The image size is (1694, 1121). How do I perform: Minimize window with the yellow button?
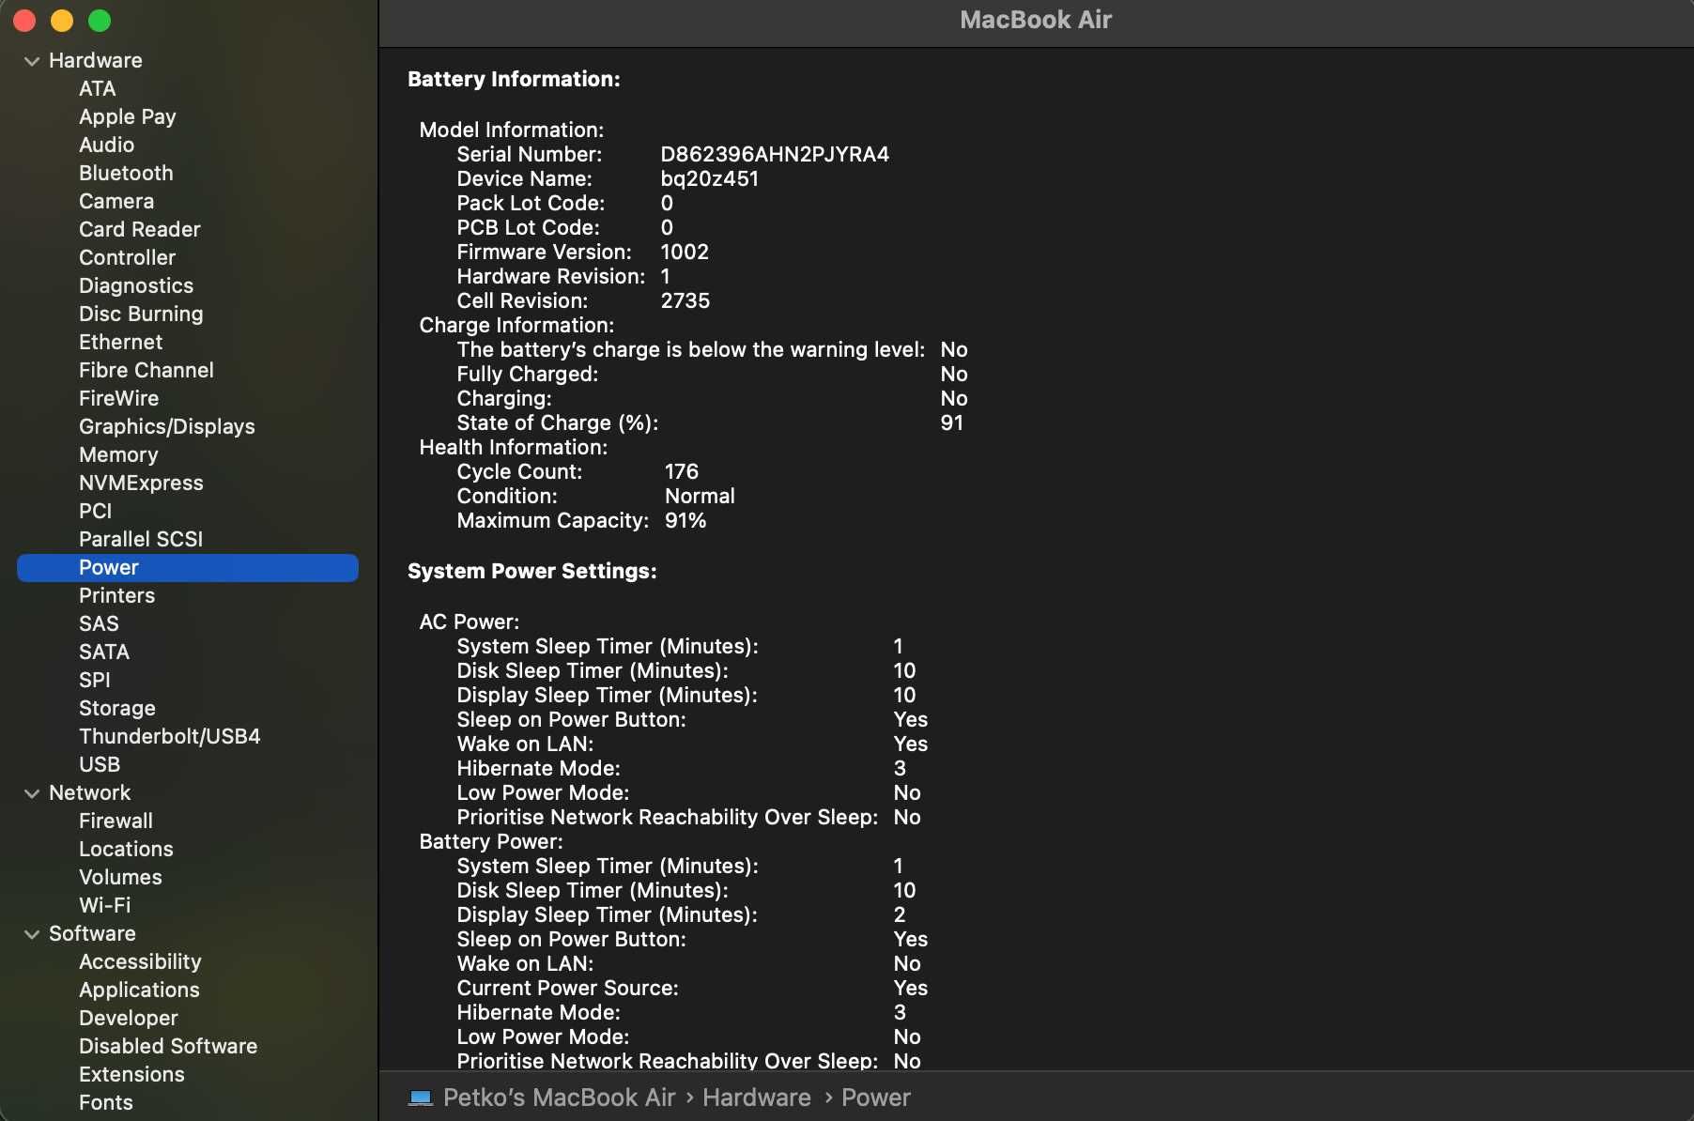pos(62,21)
